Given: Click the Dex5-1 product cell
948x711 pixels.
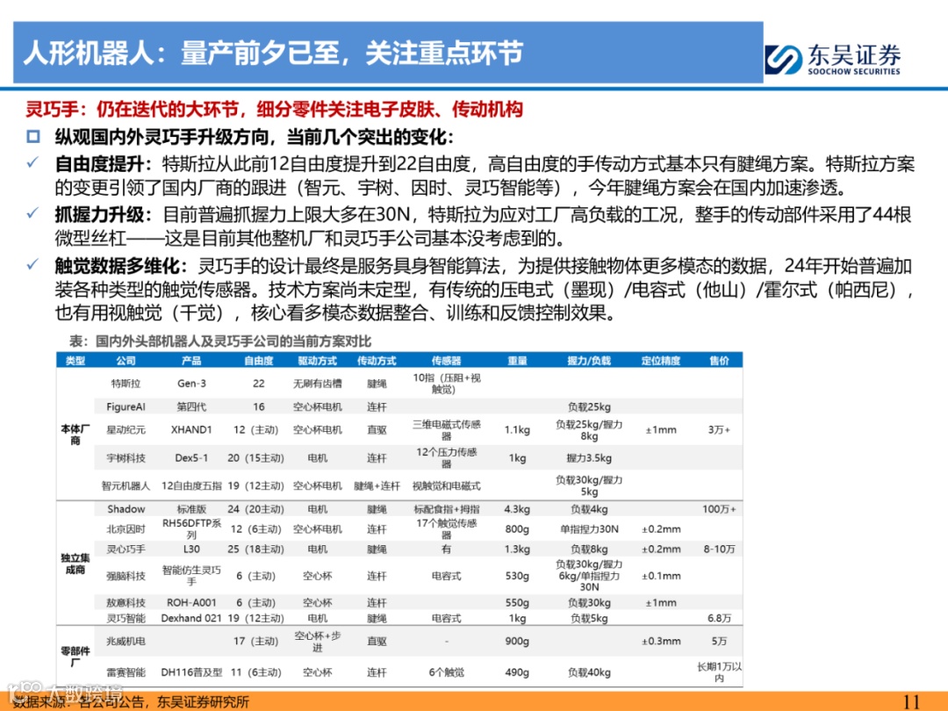Looking at the screenshot, I should point(191,458).
